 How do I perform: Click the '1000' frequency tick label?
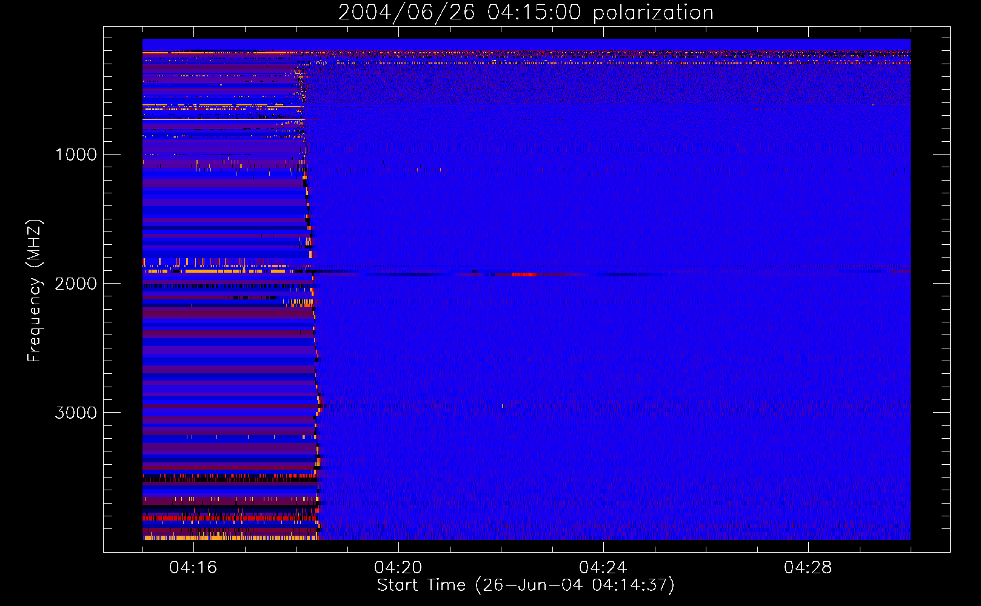(76, 155)
